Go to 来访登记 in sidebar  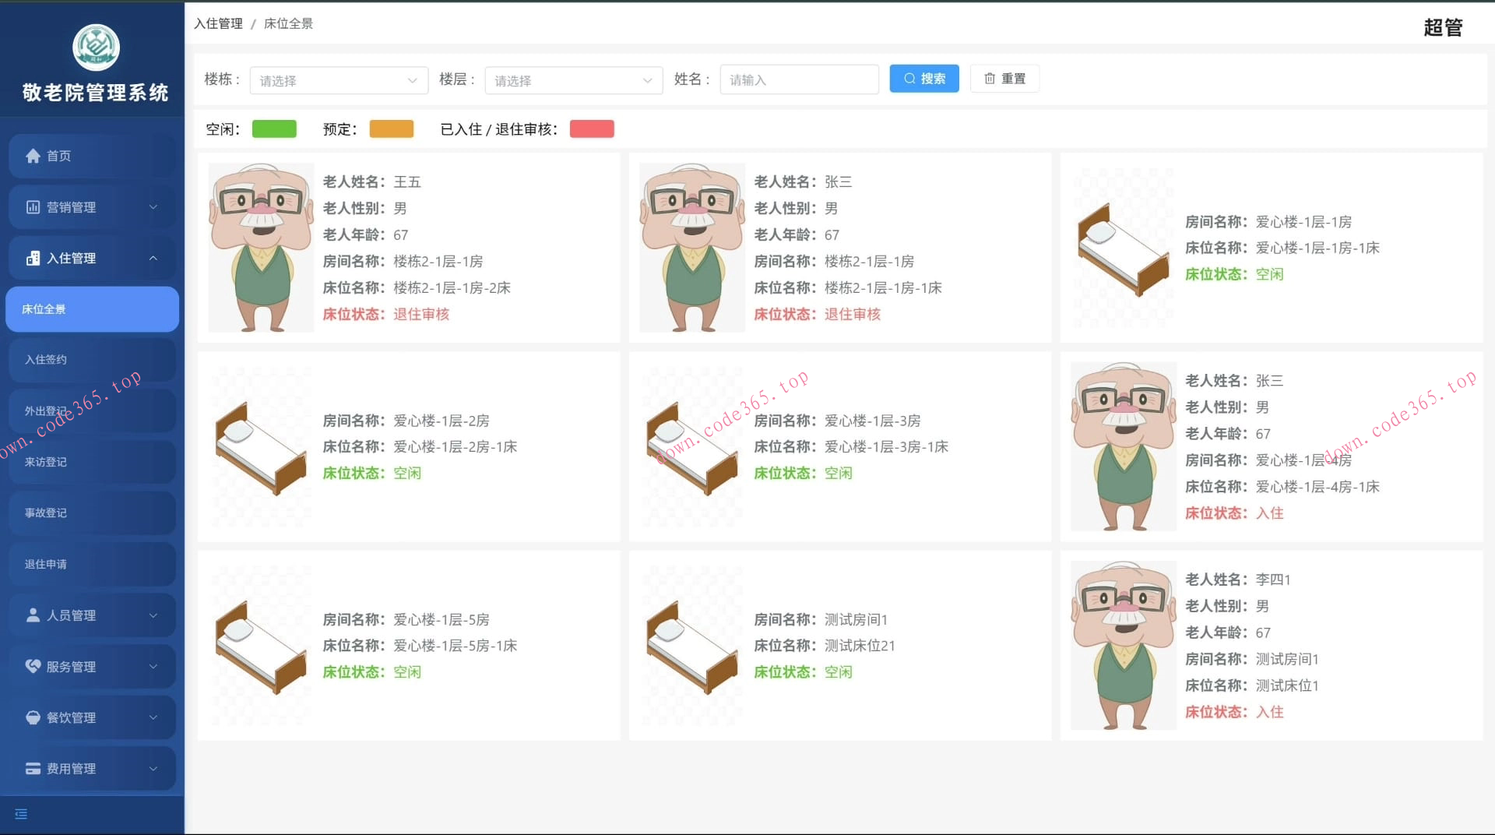(46, 462)
